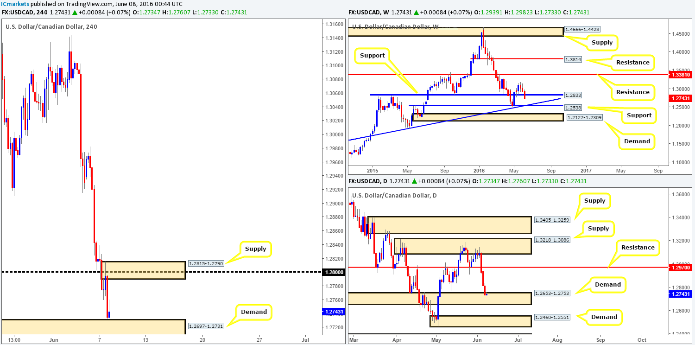
Task: Select the 1.4666-1.4428 weekly supply label
Action: 582,29
